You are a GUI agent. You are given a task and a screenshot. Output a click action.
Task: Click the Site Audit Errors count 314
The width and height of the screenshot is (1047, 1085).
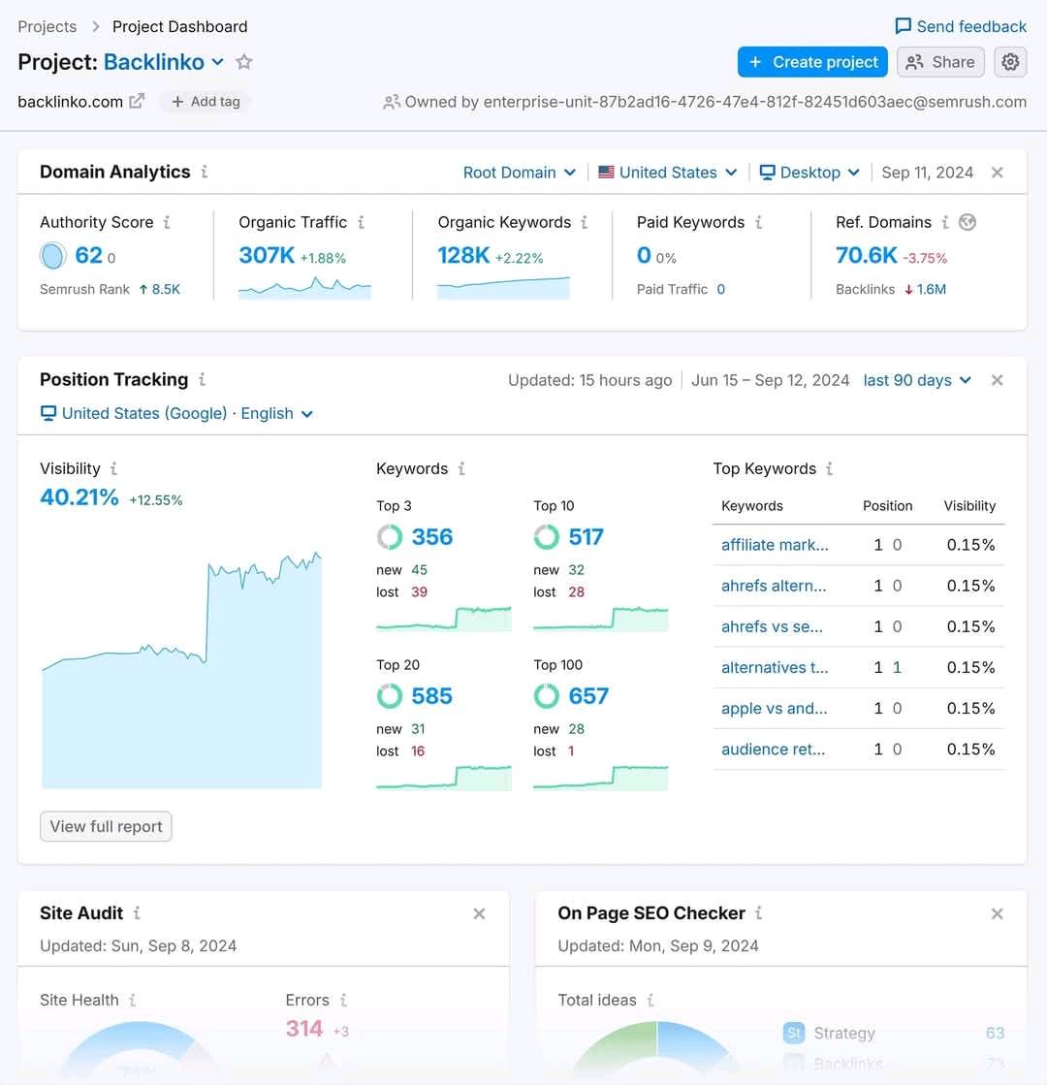coord(304,1029)
